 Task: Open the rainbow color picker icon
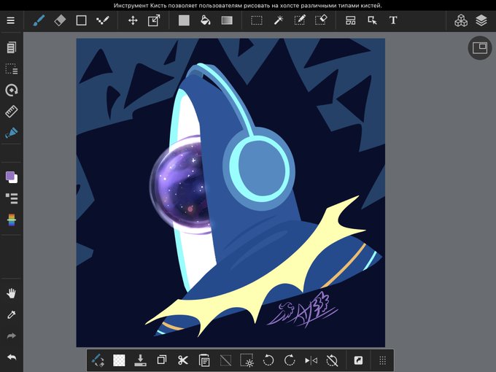12,220
